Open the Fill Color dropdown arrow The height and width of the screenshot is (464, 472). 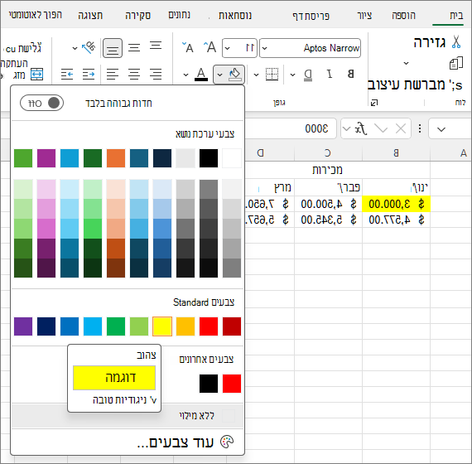pos(219,75)
